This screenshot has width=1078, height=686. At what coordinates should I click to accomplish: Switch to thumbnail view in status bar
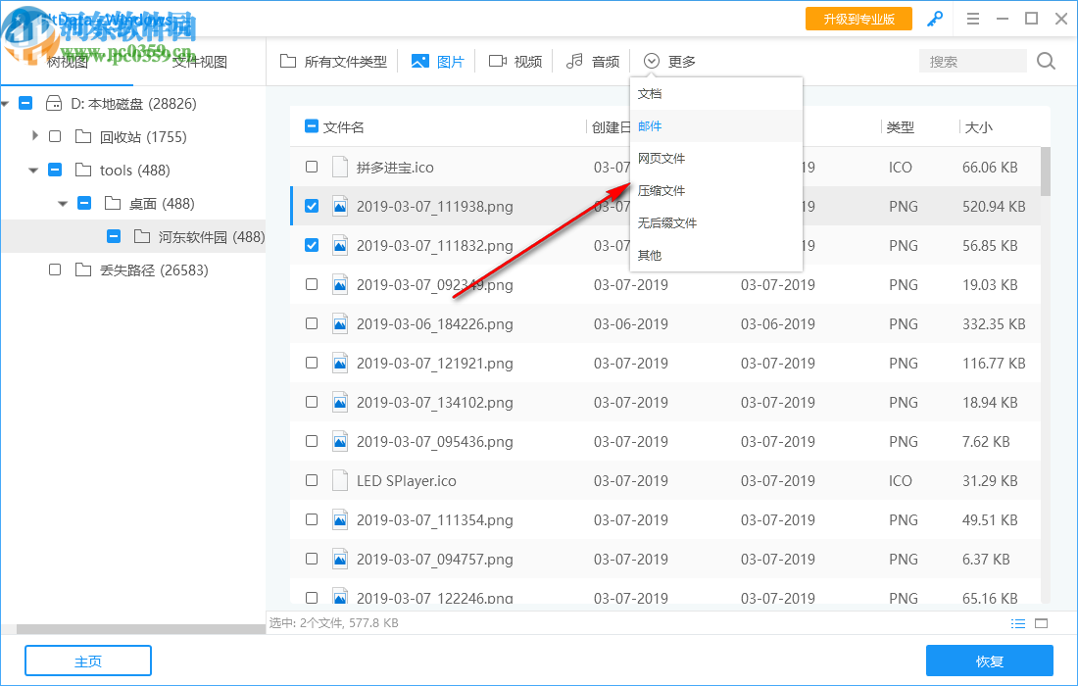point(1042,622)
